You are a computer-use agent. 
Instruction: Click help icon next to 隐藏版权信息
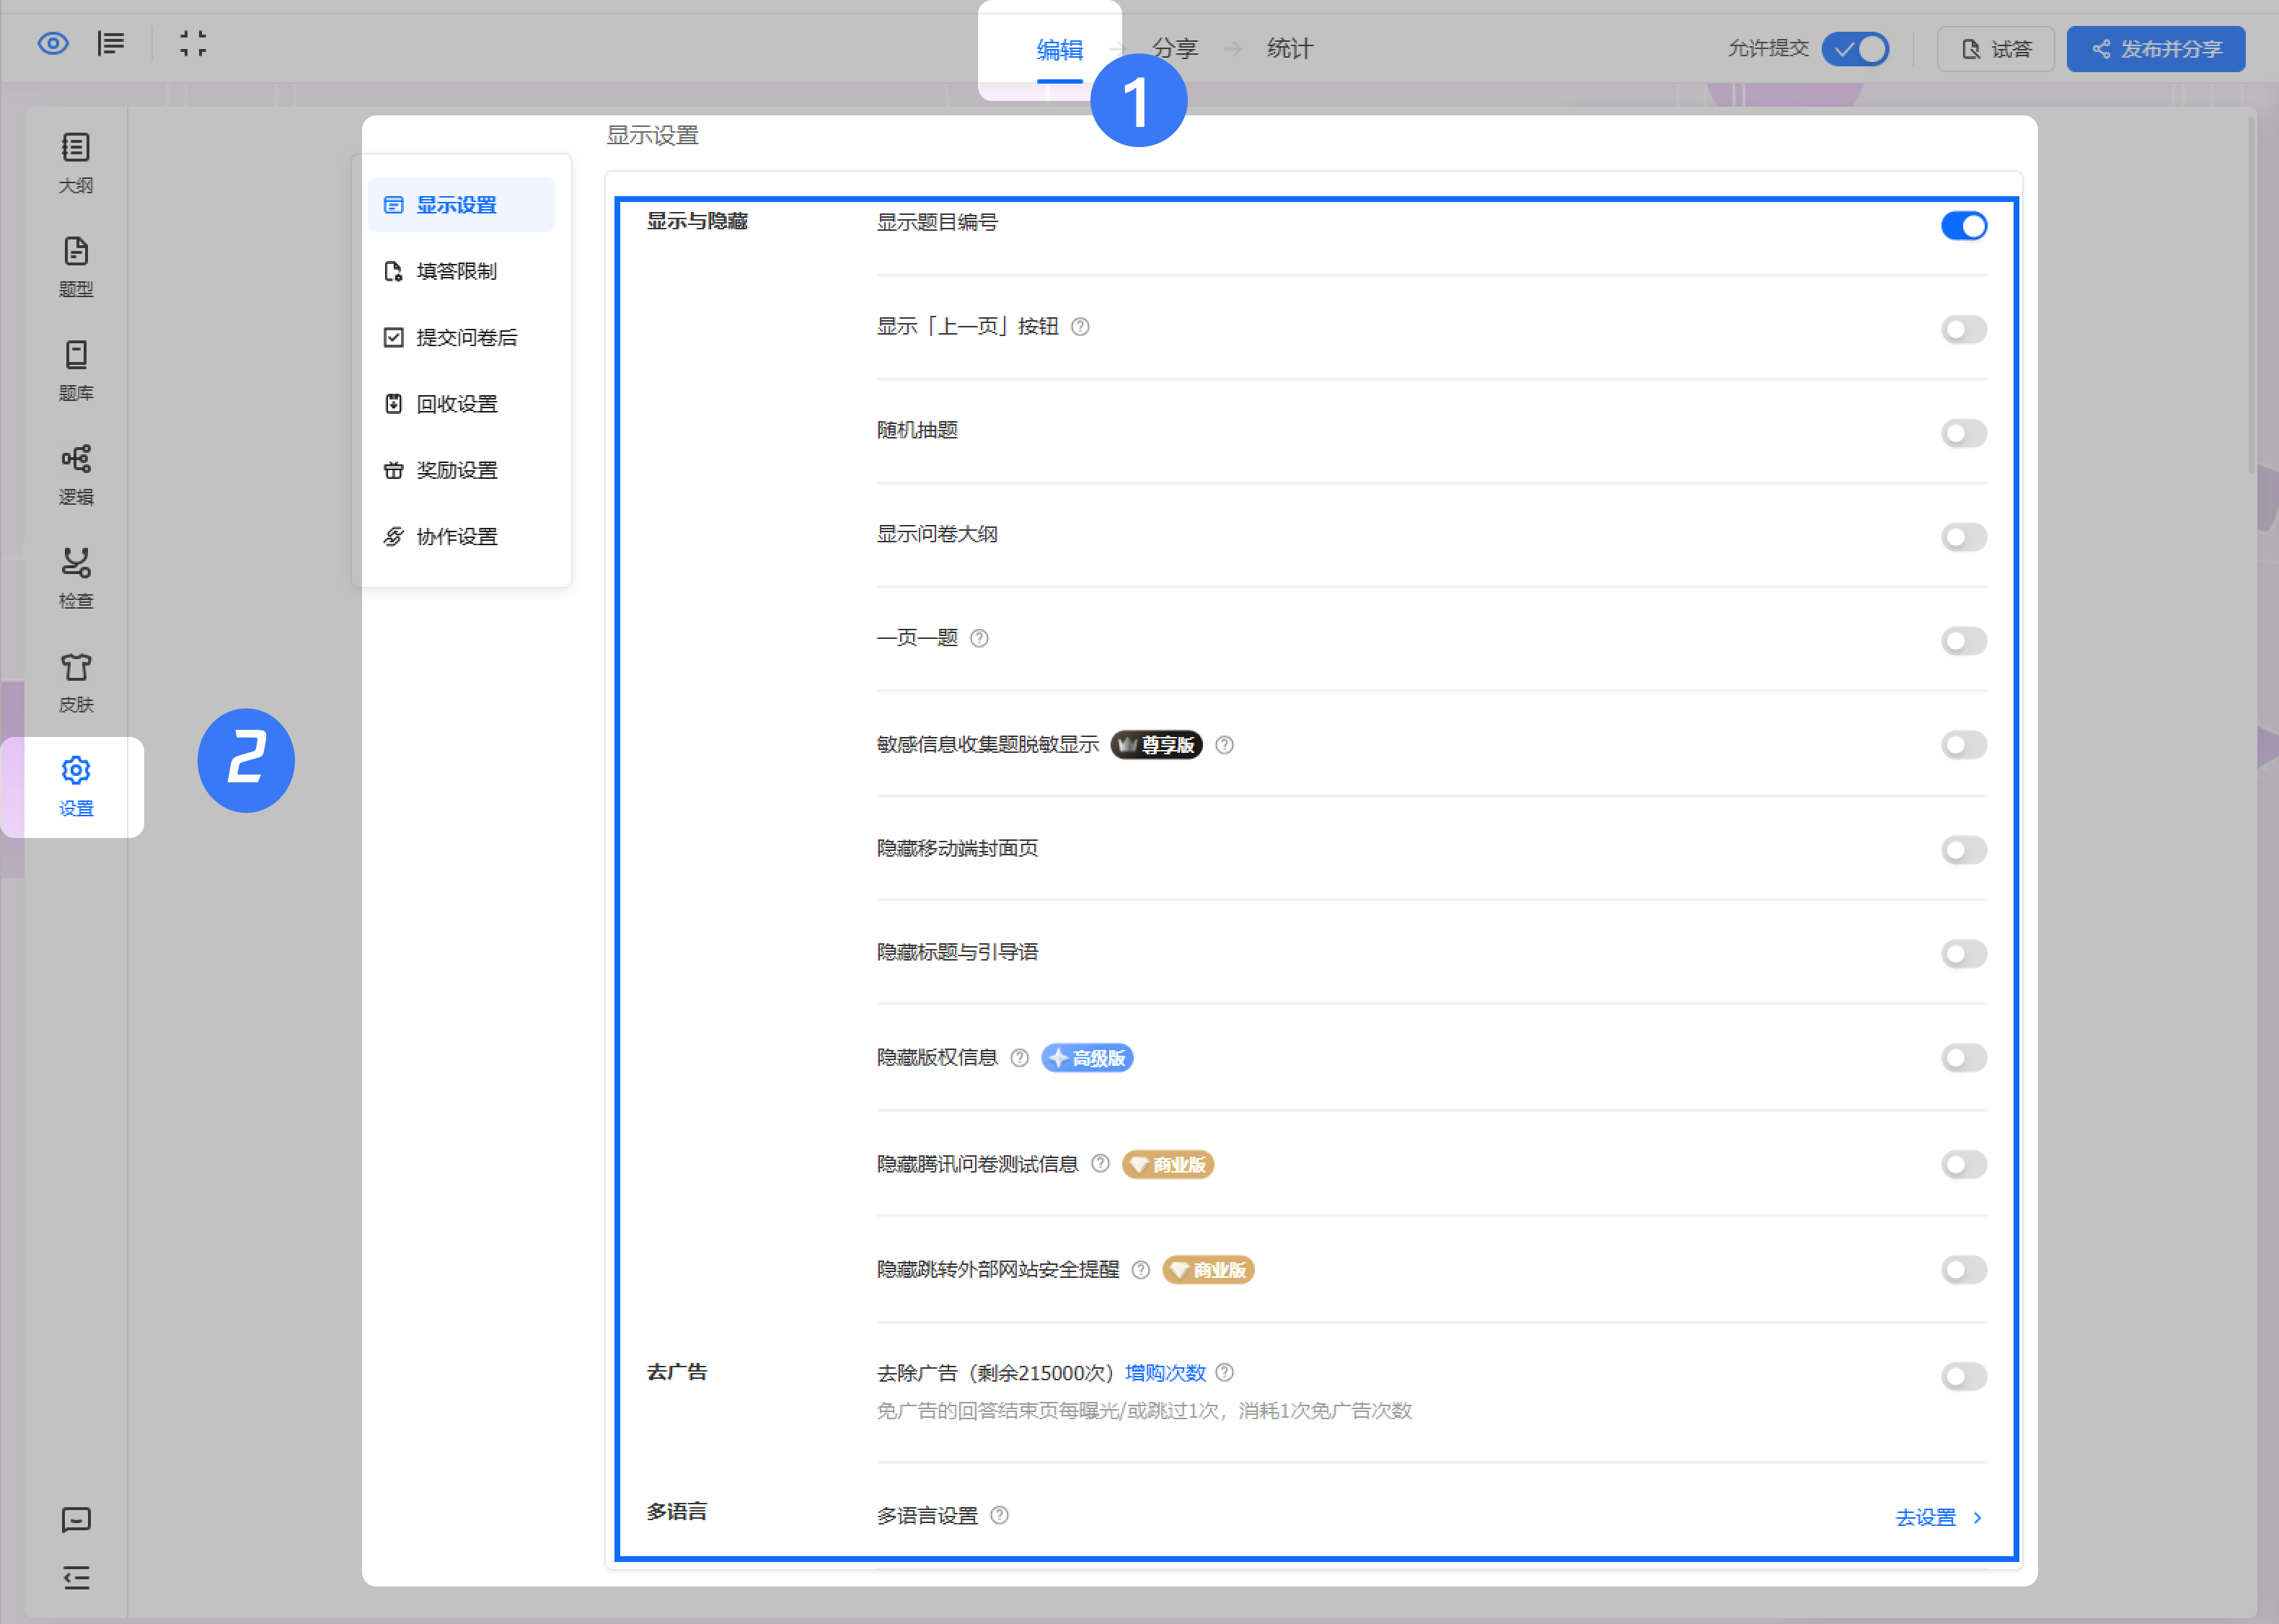coord(1020,1058)
